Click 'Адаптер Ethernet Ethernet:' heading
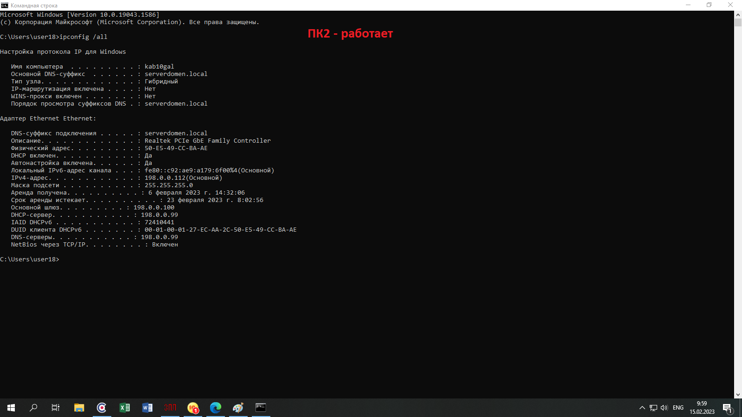The width and height of the screenshot is (742, 417). tap(48, 119)
